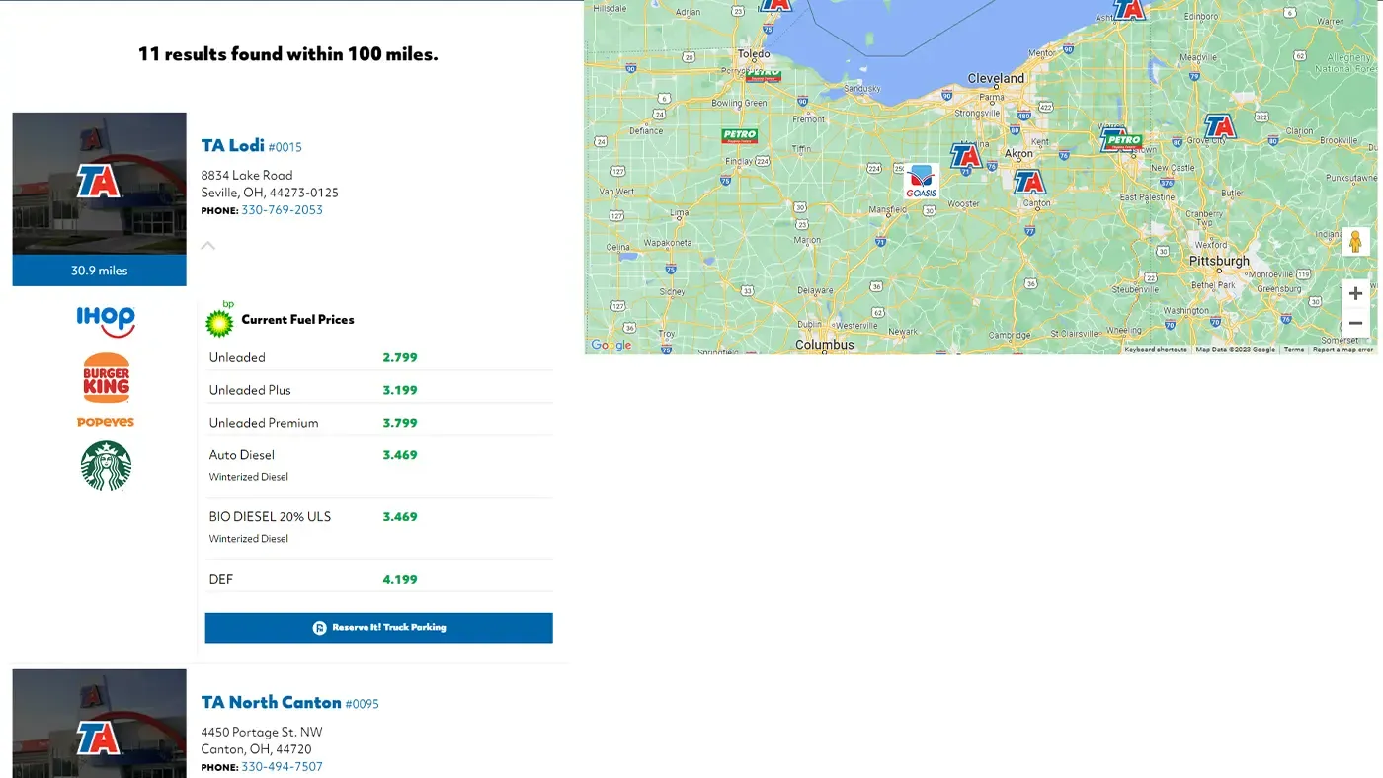Open the map Terms link
The height and width of the screenshot is (778, 1383).
(x=1294, y=350)
